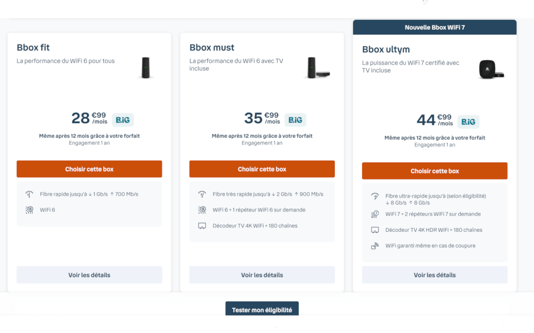The height and width of the screenshot is (333, 534).
Task: Choose the Bbox must offer
Action: 262,169
